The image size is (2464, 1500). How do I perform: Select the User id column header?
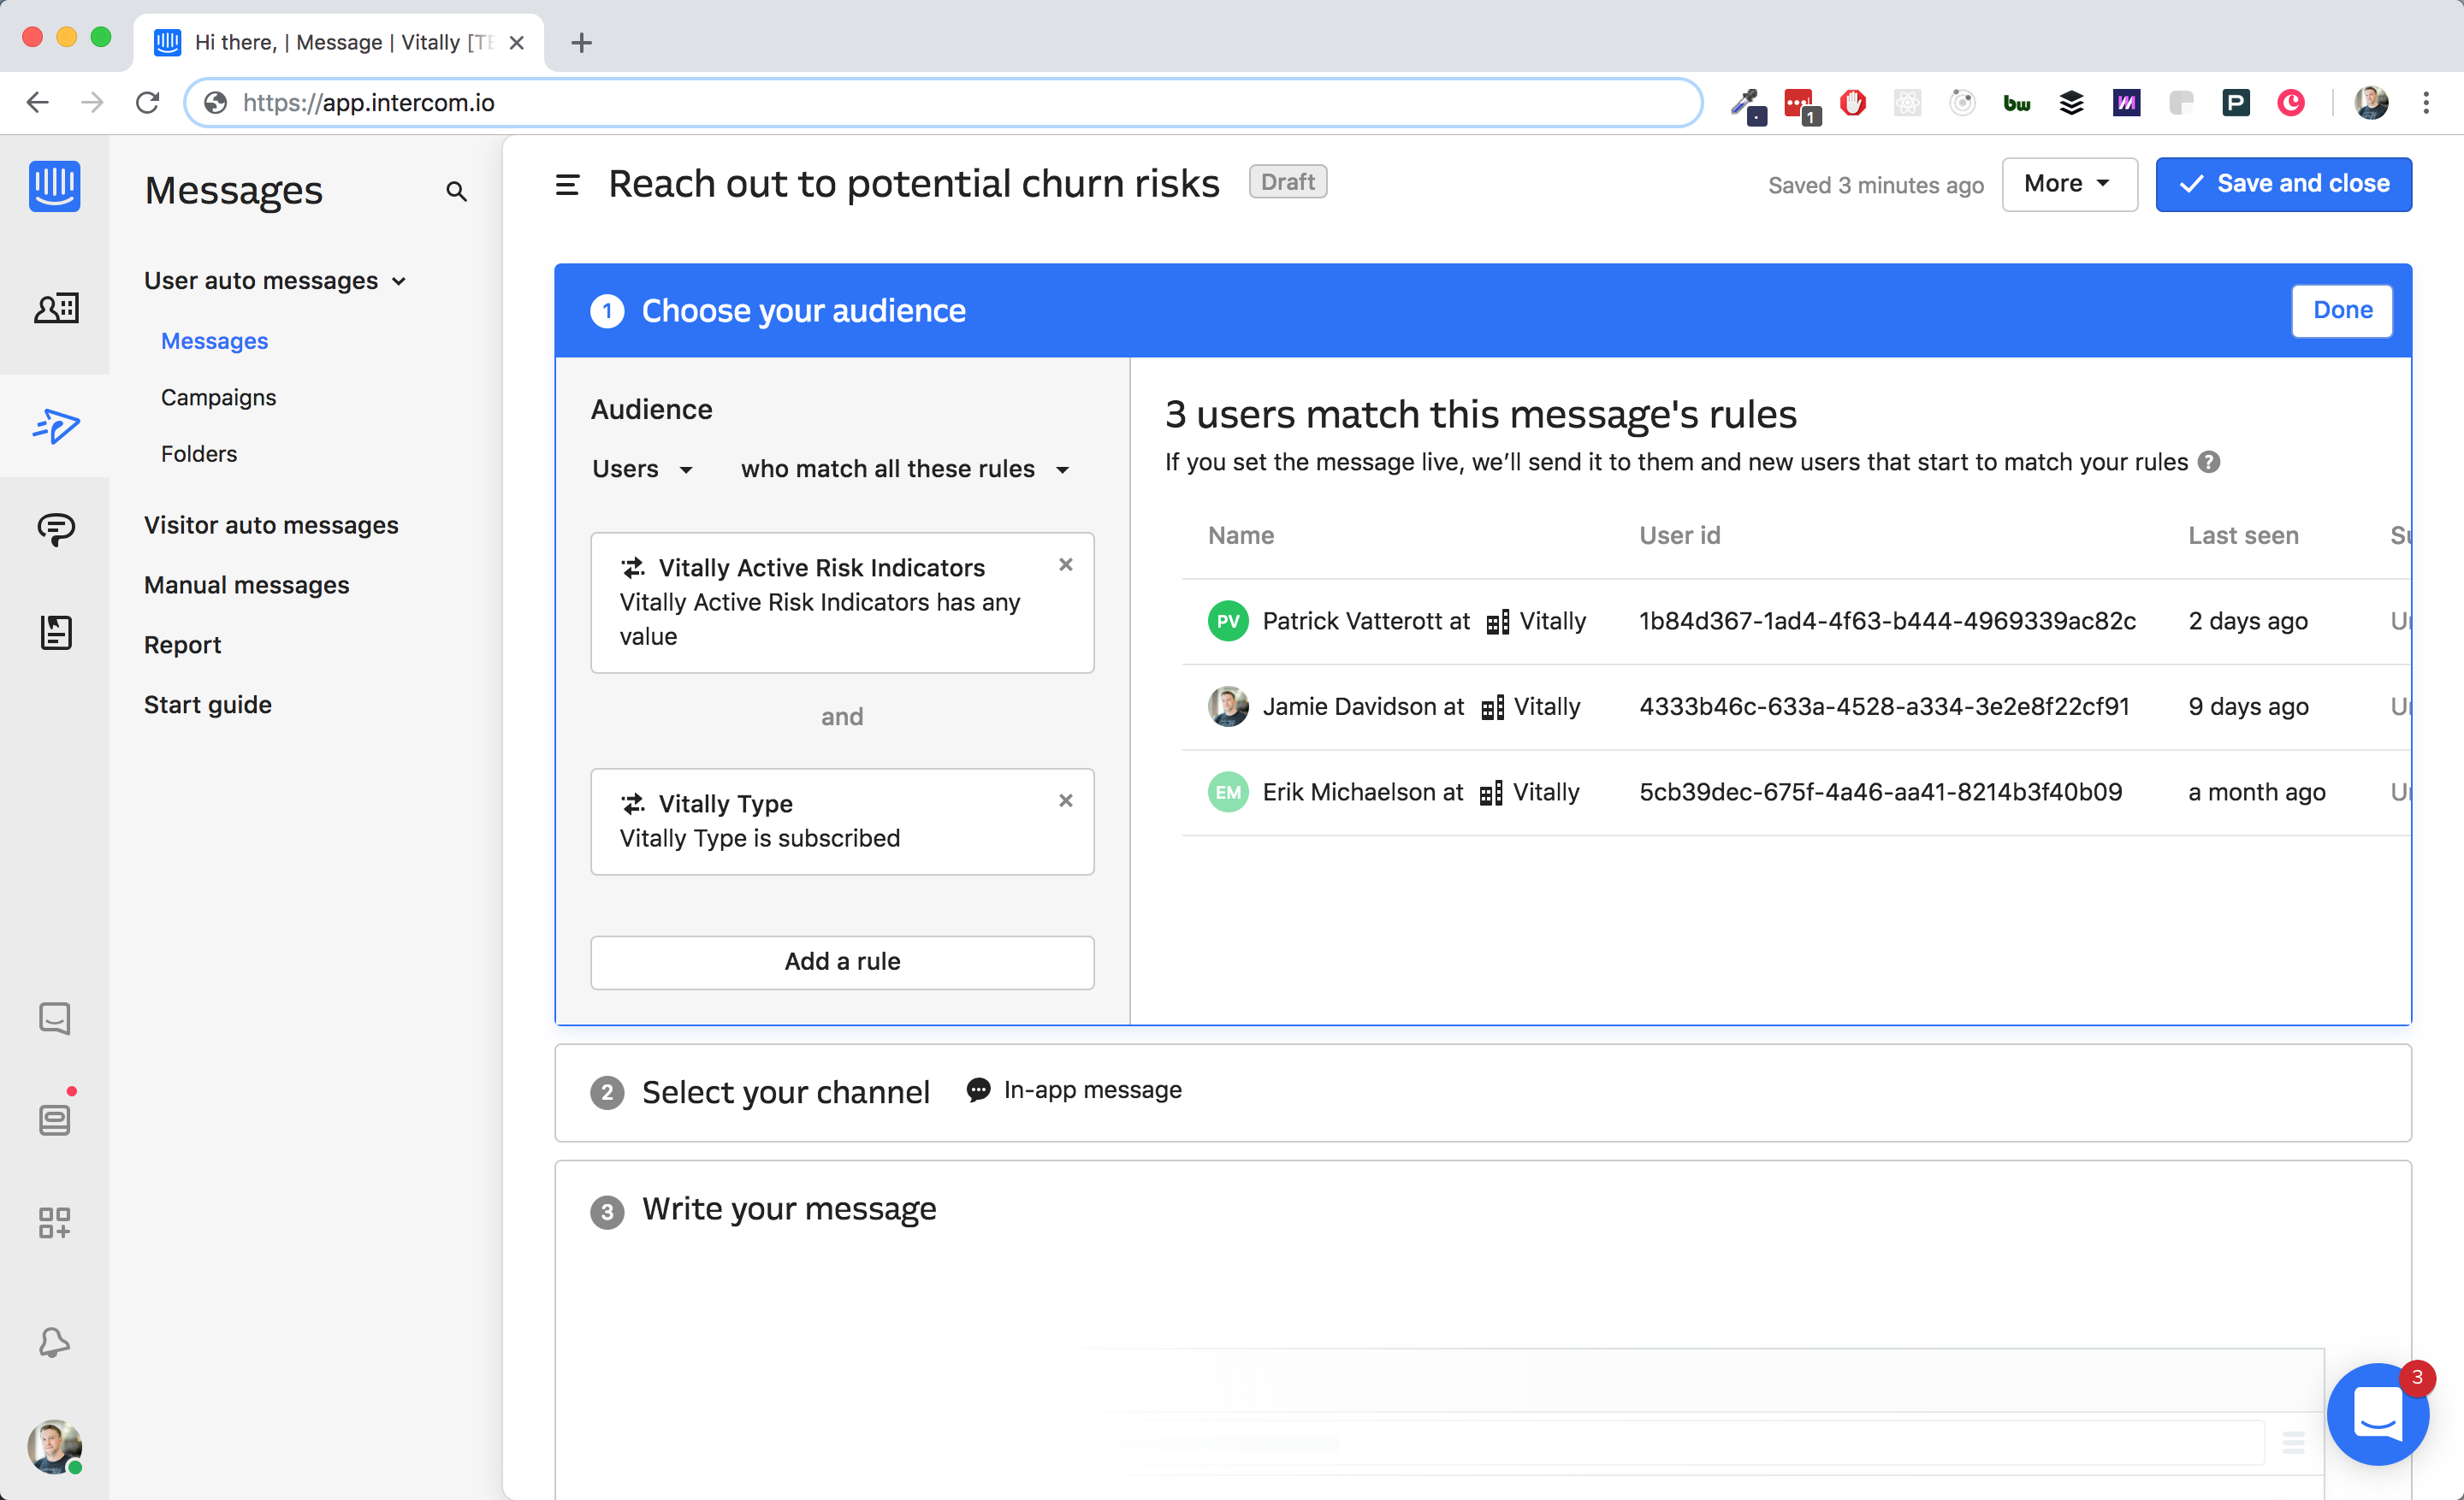click(1679, 535)
